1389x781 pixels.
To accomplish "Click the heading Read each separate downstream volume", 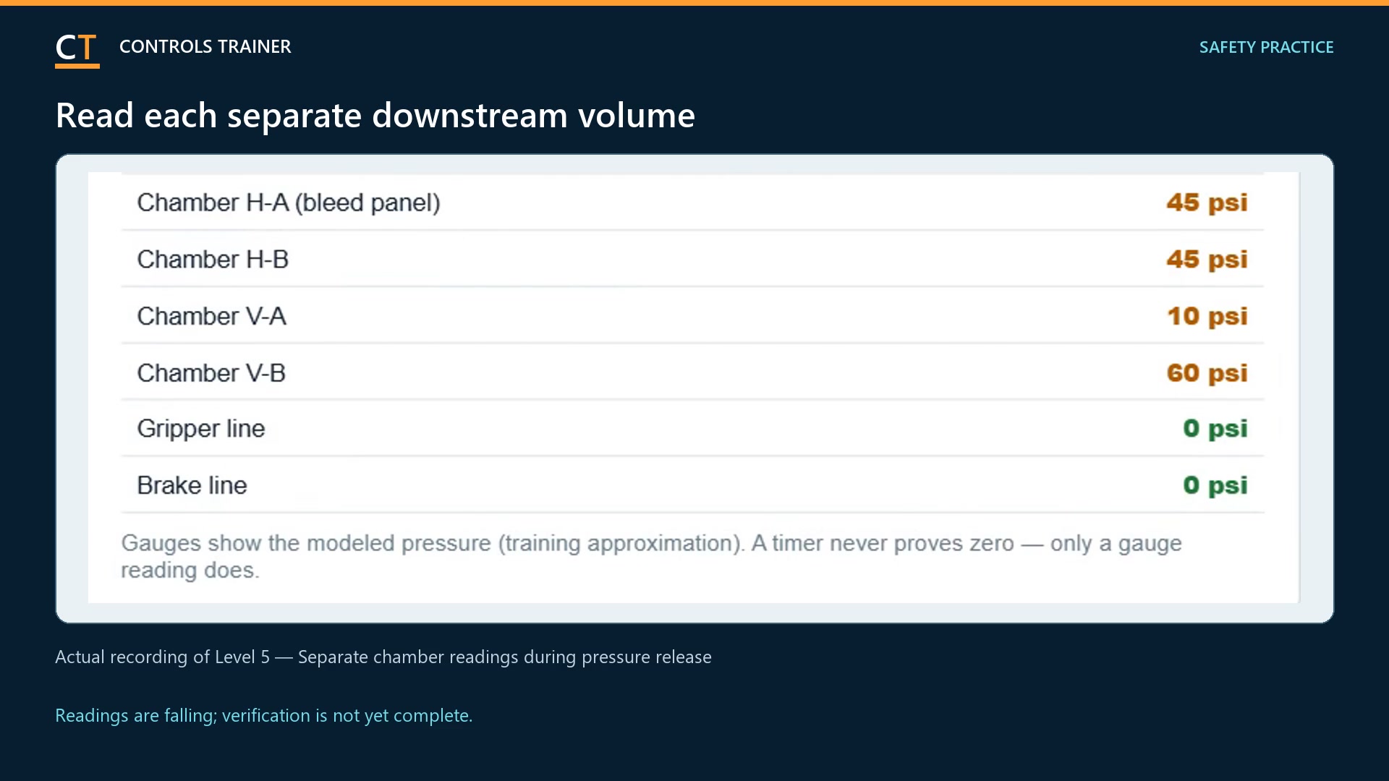I will (x=375, y=116).
